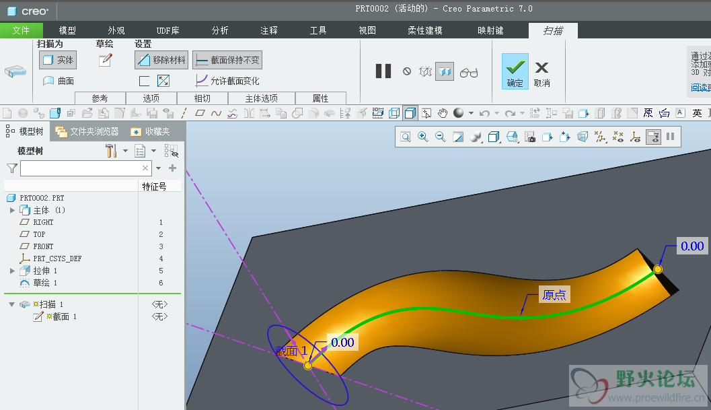This screenshot has width=711, height=410.
Task: Click the Zoom Out magnifier icon
Action: tap(440, 137)
